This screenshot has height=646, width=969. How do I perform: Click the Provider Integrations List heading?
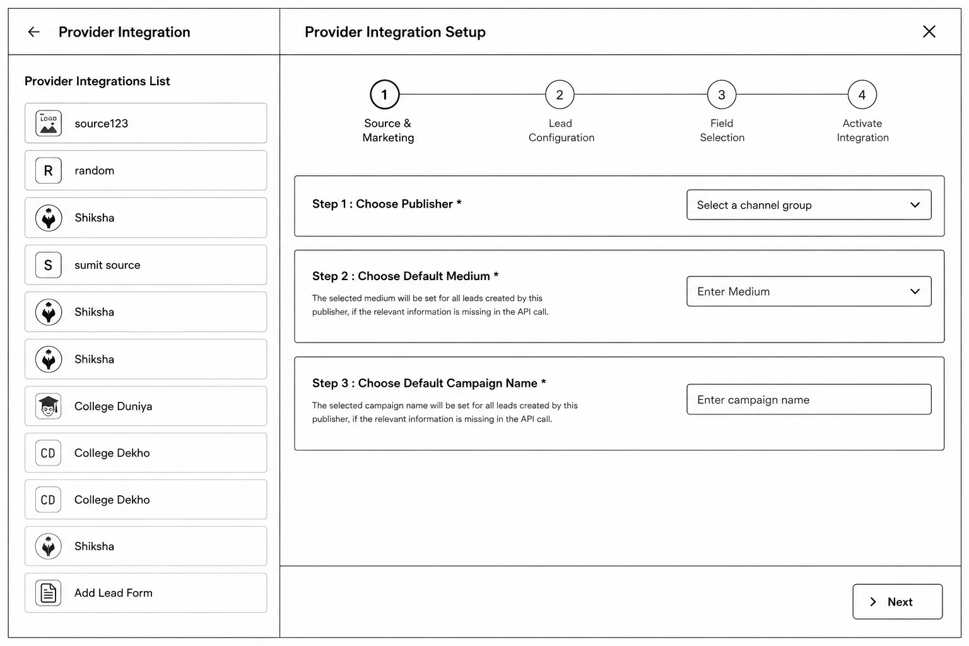[x=97, y=81]
